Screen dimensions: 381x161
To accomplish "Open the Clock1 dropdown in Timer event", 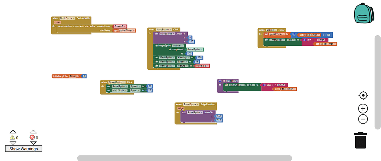I will pos(272,30).
